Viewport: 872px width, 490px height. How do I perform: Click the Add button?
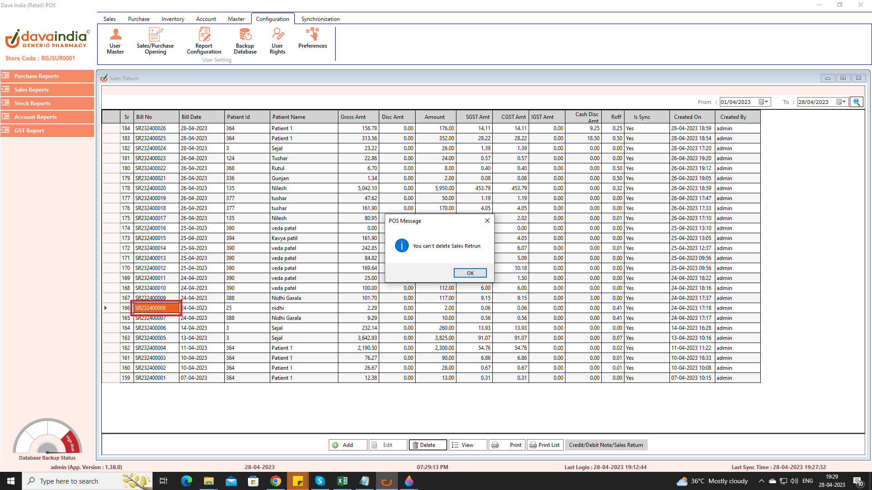(347, 445)
